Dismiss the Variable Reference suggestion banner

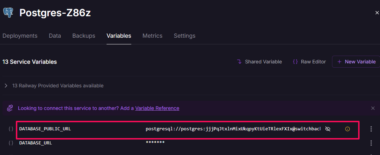pyautogui.click(x=373, y=108)
